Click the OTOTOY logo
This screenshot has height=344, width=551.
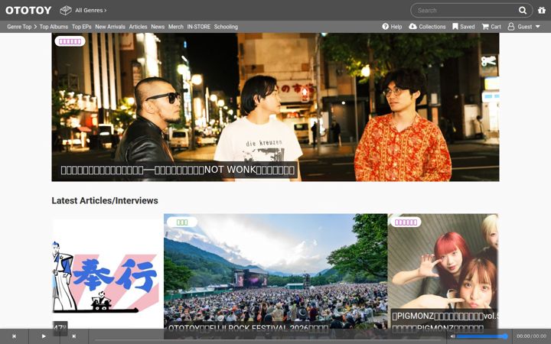click(28, 10)
